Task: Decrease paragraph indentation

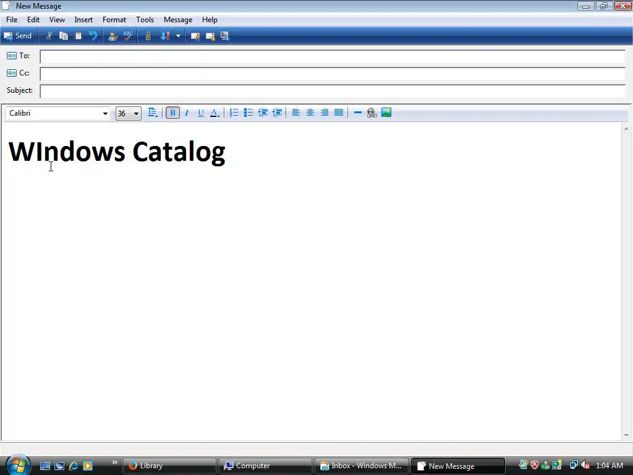Action: click(263, 113)
